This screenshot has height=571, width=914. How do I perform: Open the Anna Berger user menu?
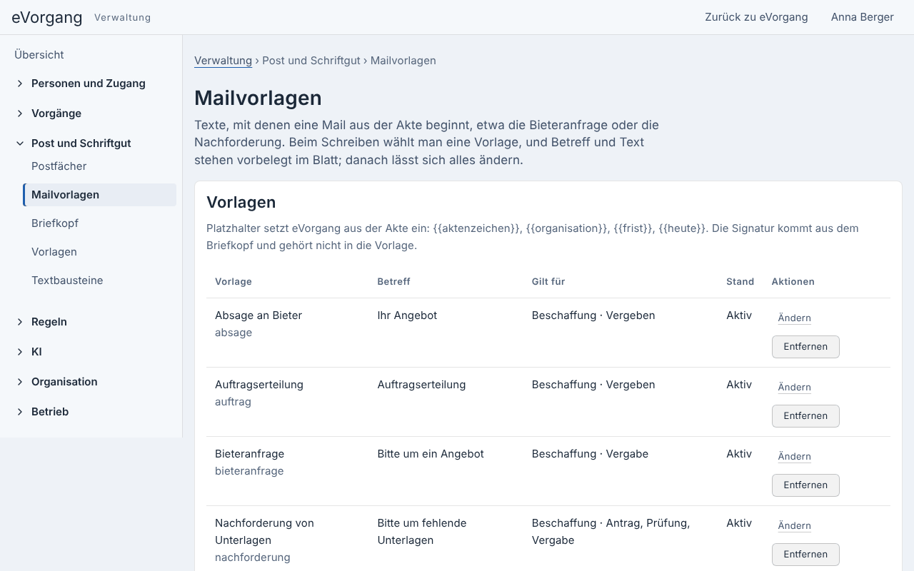point(863,17)
